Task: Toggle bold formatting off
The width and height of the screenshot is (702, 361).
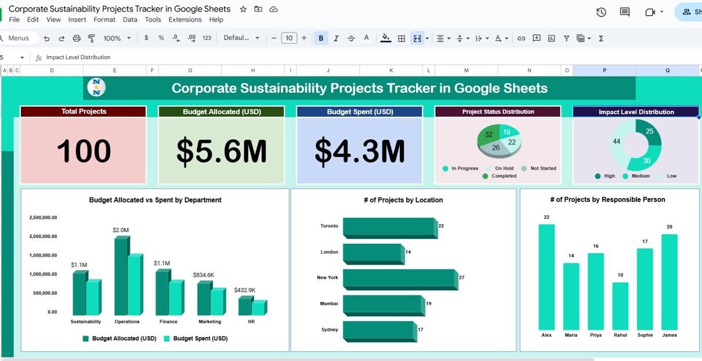Action: click(x=321, y=38)
